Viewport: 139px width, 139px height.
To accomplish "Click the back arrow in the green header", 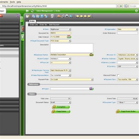I will [x=27, y=11].
